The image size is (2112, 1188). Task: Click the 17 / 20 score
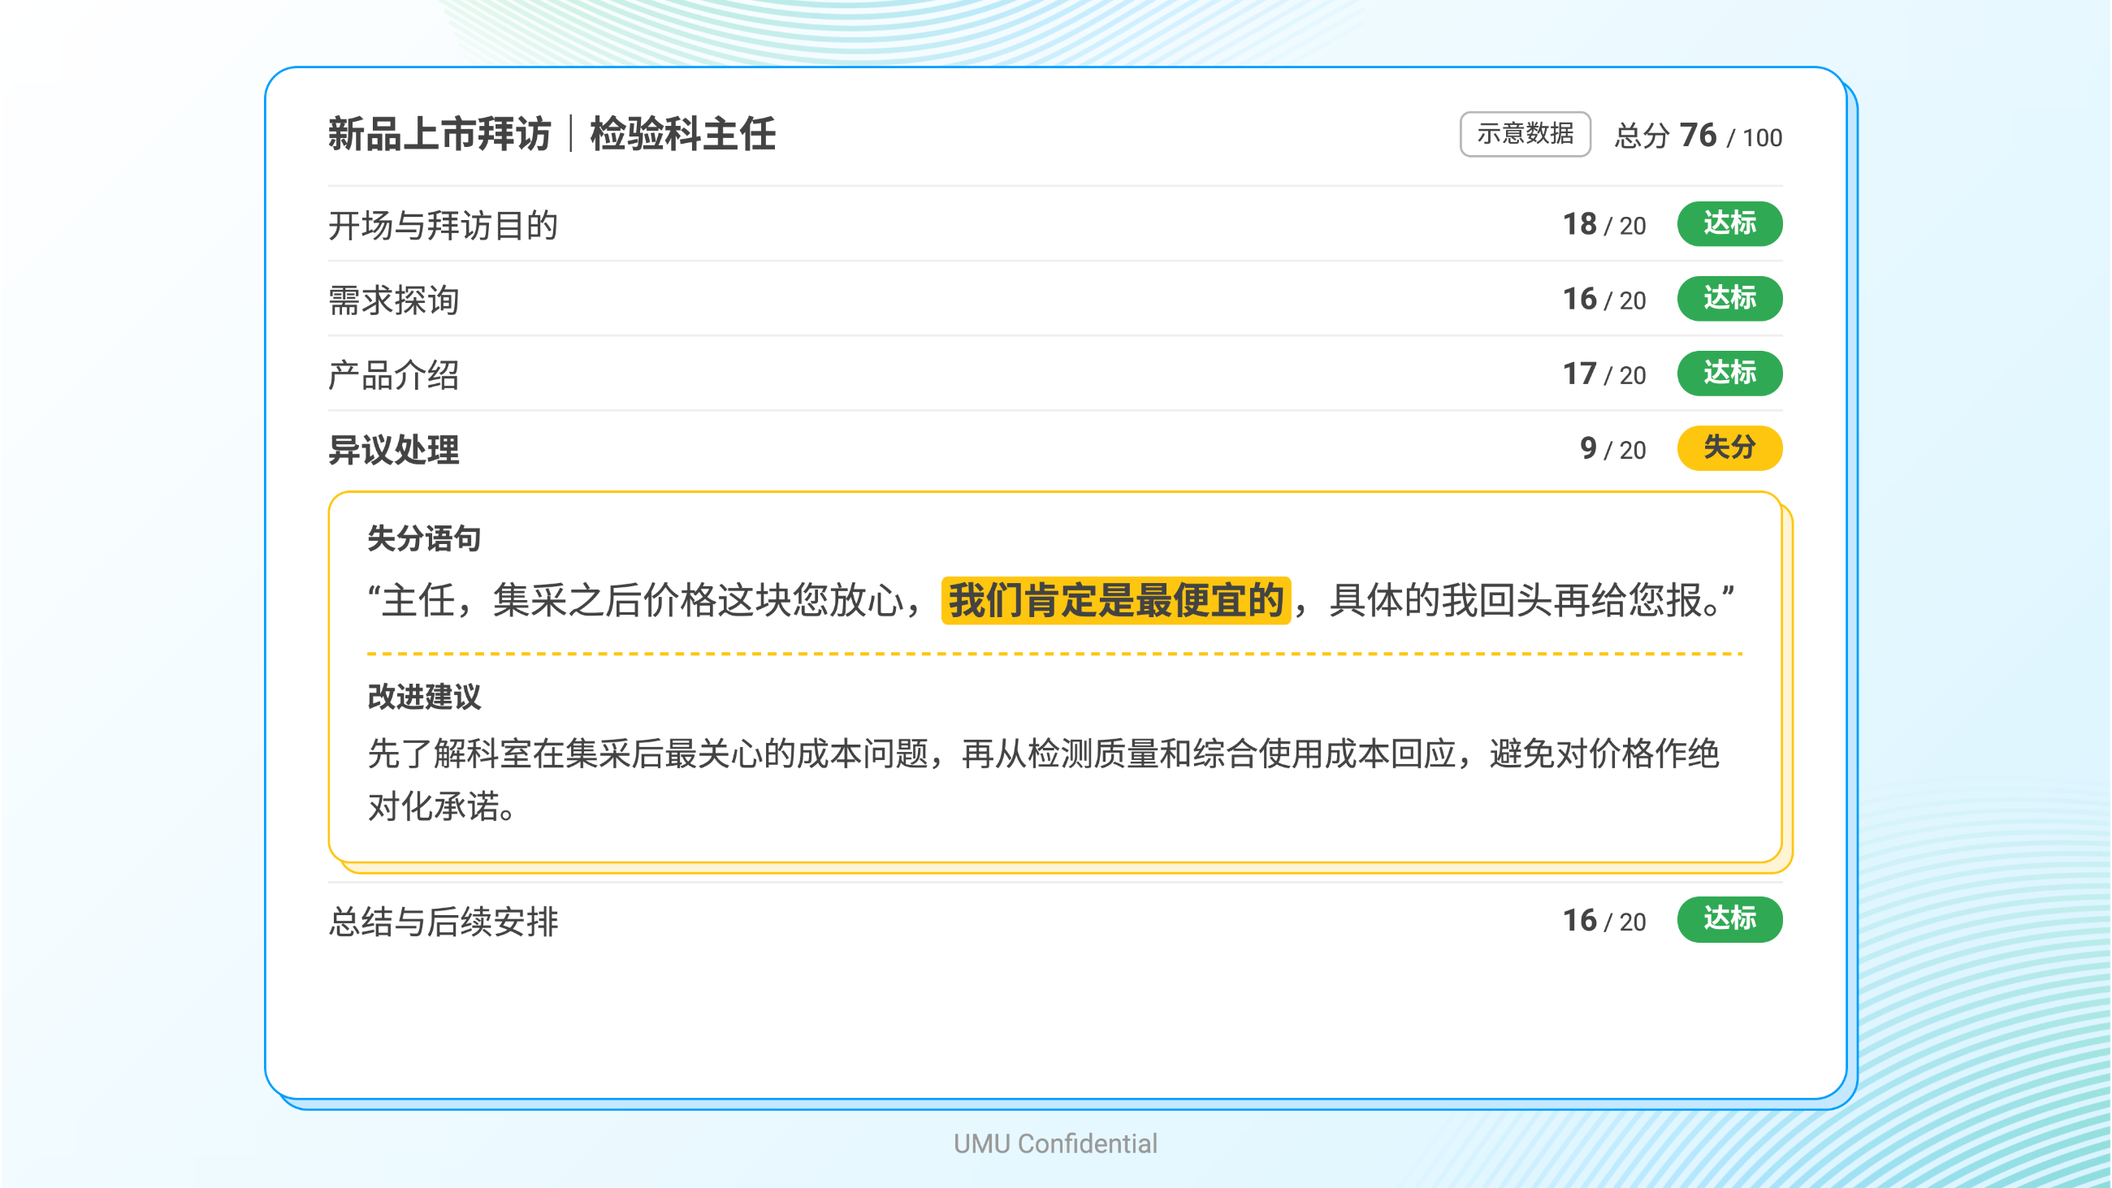tap(1604, 374)
